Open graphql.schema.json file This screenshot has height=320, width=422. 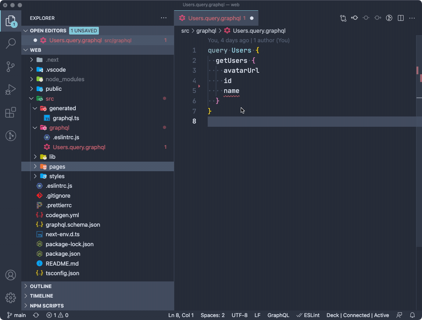[x=97, y=225]
